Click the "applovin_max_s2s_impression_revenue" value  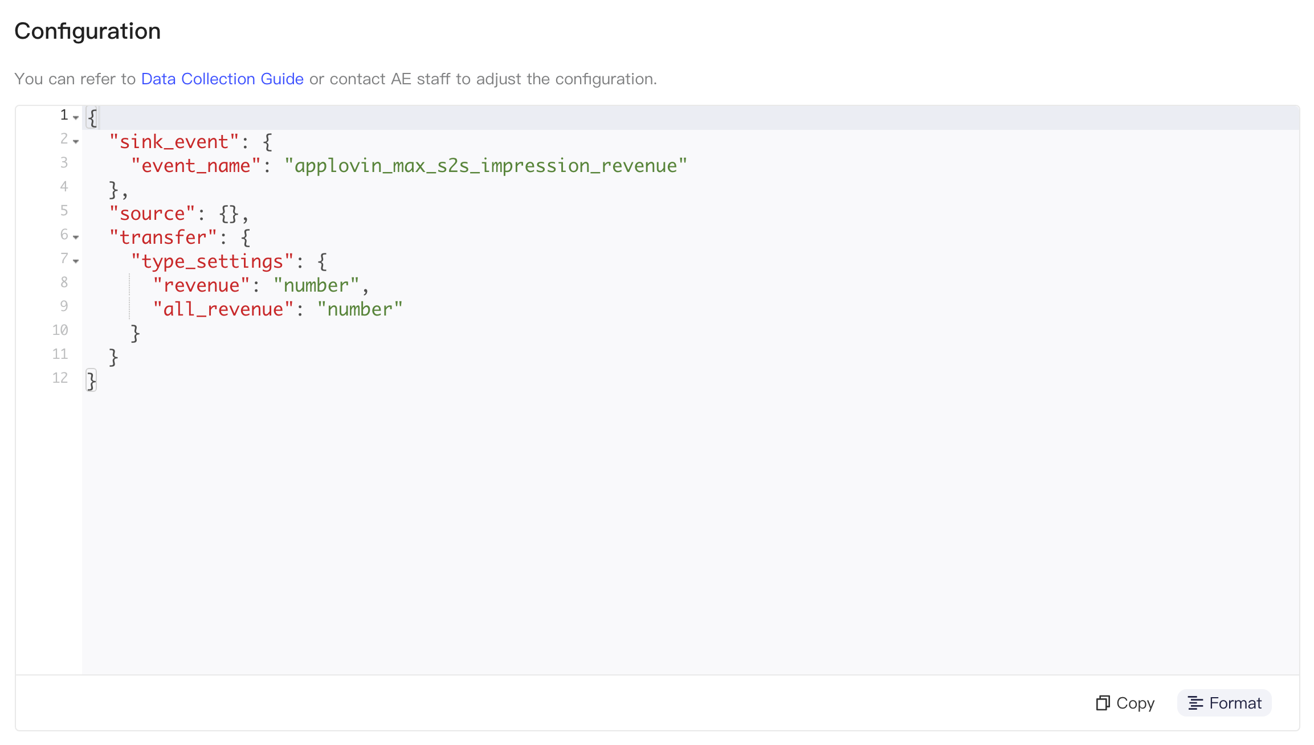pos(485,166)
